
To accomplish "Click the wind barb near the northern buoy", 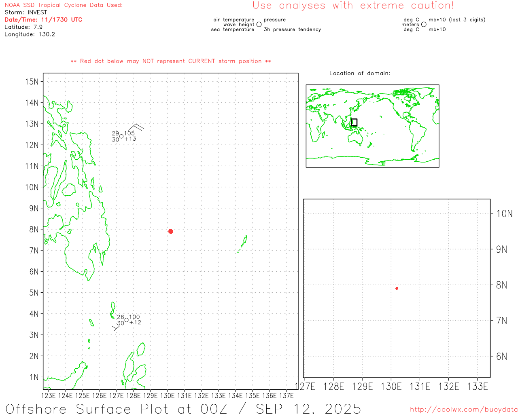I will pos(136,128).
